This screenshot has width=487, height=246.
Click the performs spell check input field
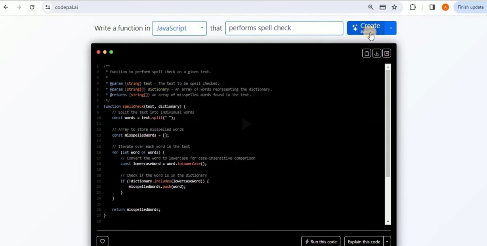[284, 28]
